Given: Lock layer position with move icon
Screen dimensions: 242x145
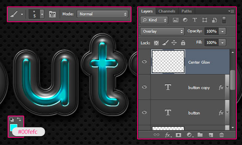Looking at the screenshot, I should tap(174, 43).
